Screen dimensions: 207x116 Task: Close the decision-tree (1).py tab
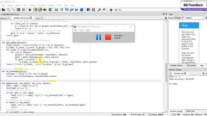coord(31,18)
